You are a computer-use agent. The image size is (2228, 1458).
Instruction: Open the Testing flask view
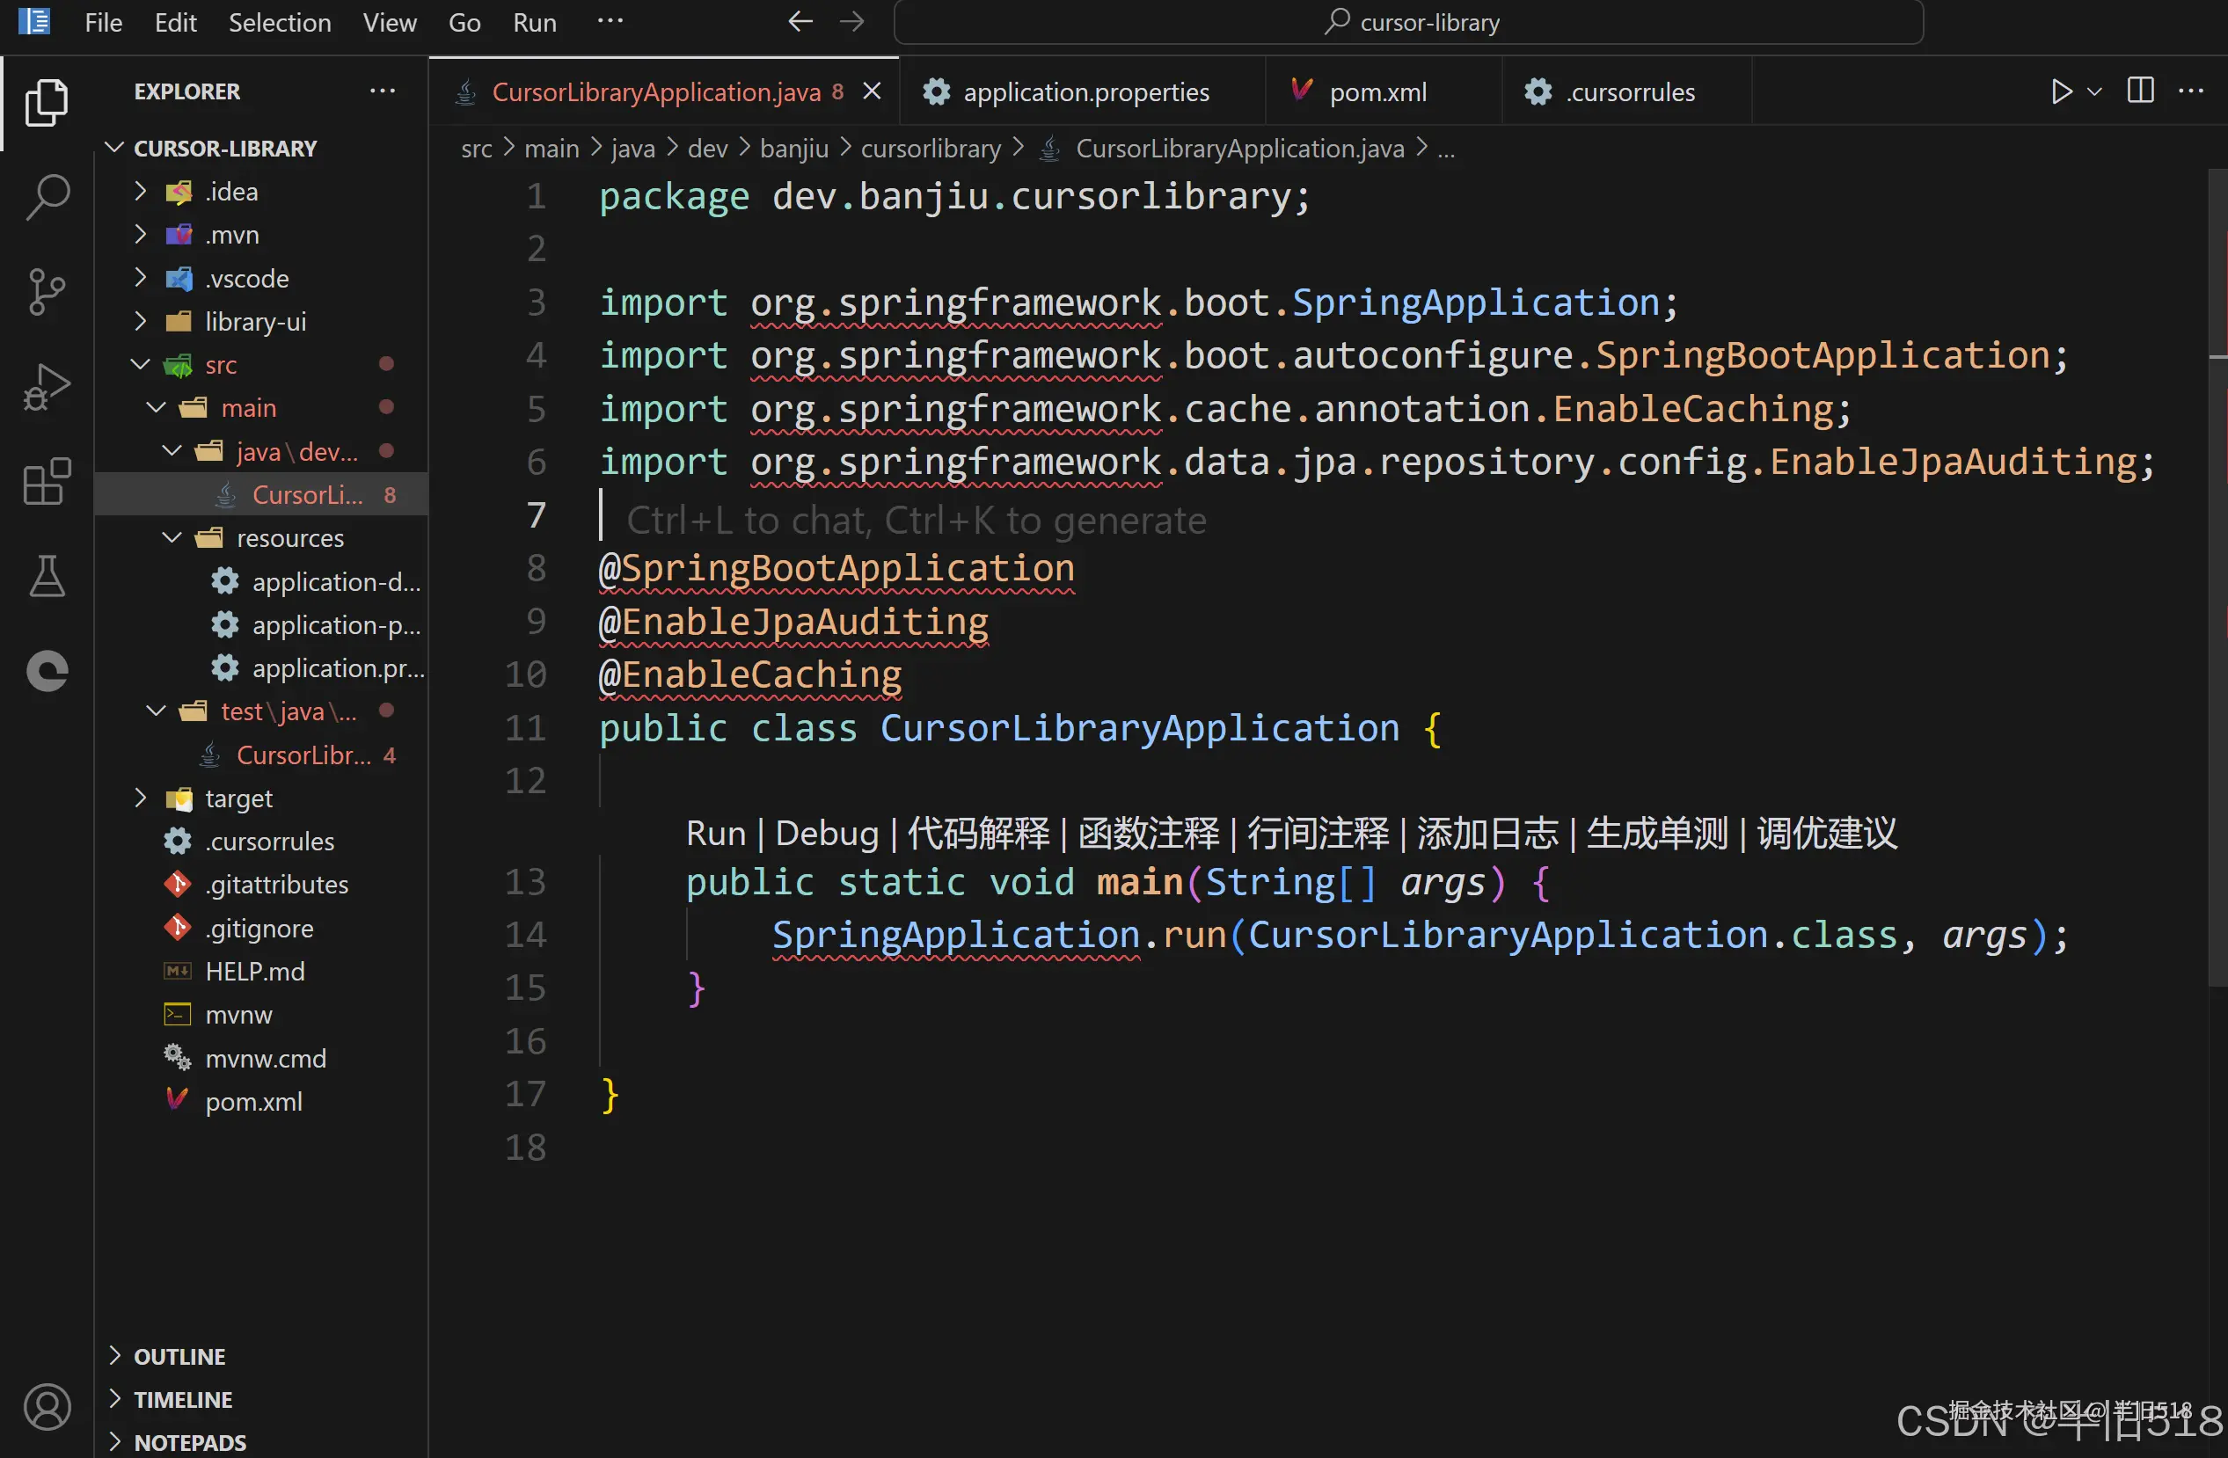tap(47, 577)
